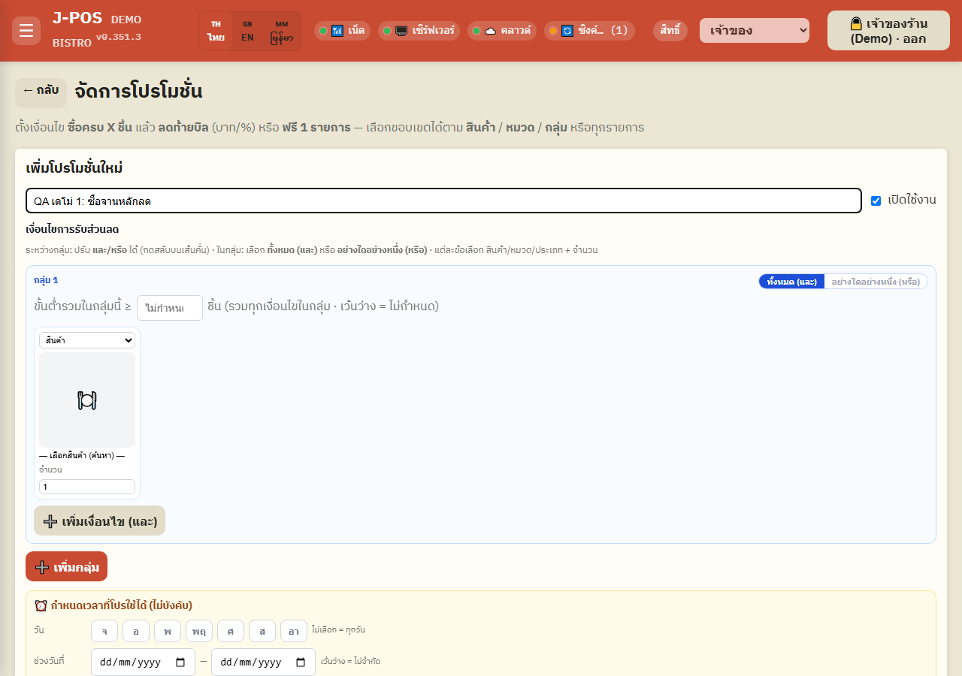
Task: Open the เจ้าของ role dropdown
Action: pyautogui.click(x=755, y=31)
